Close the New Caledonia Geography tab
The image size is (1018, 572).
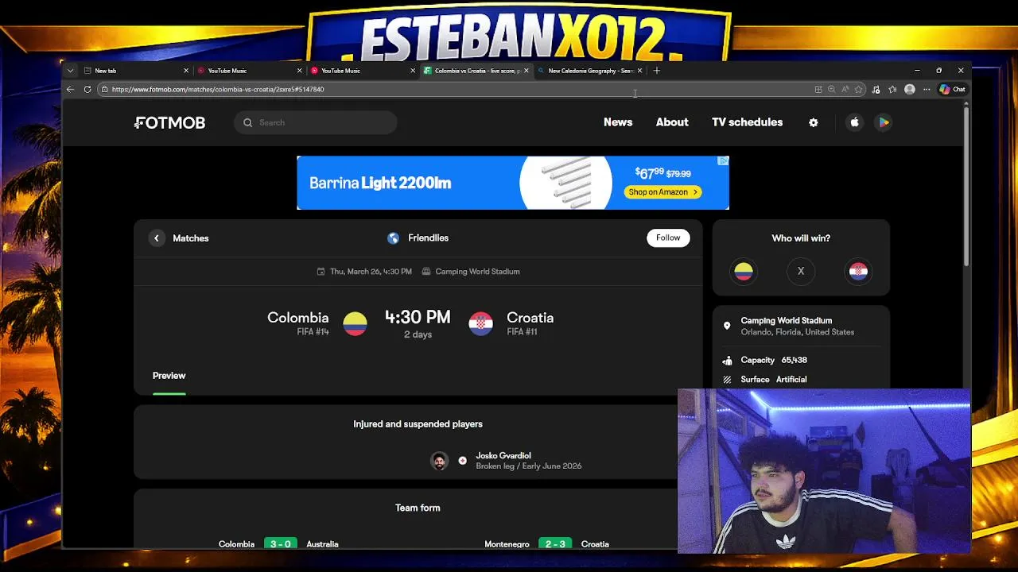point(639,71)
